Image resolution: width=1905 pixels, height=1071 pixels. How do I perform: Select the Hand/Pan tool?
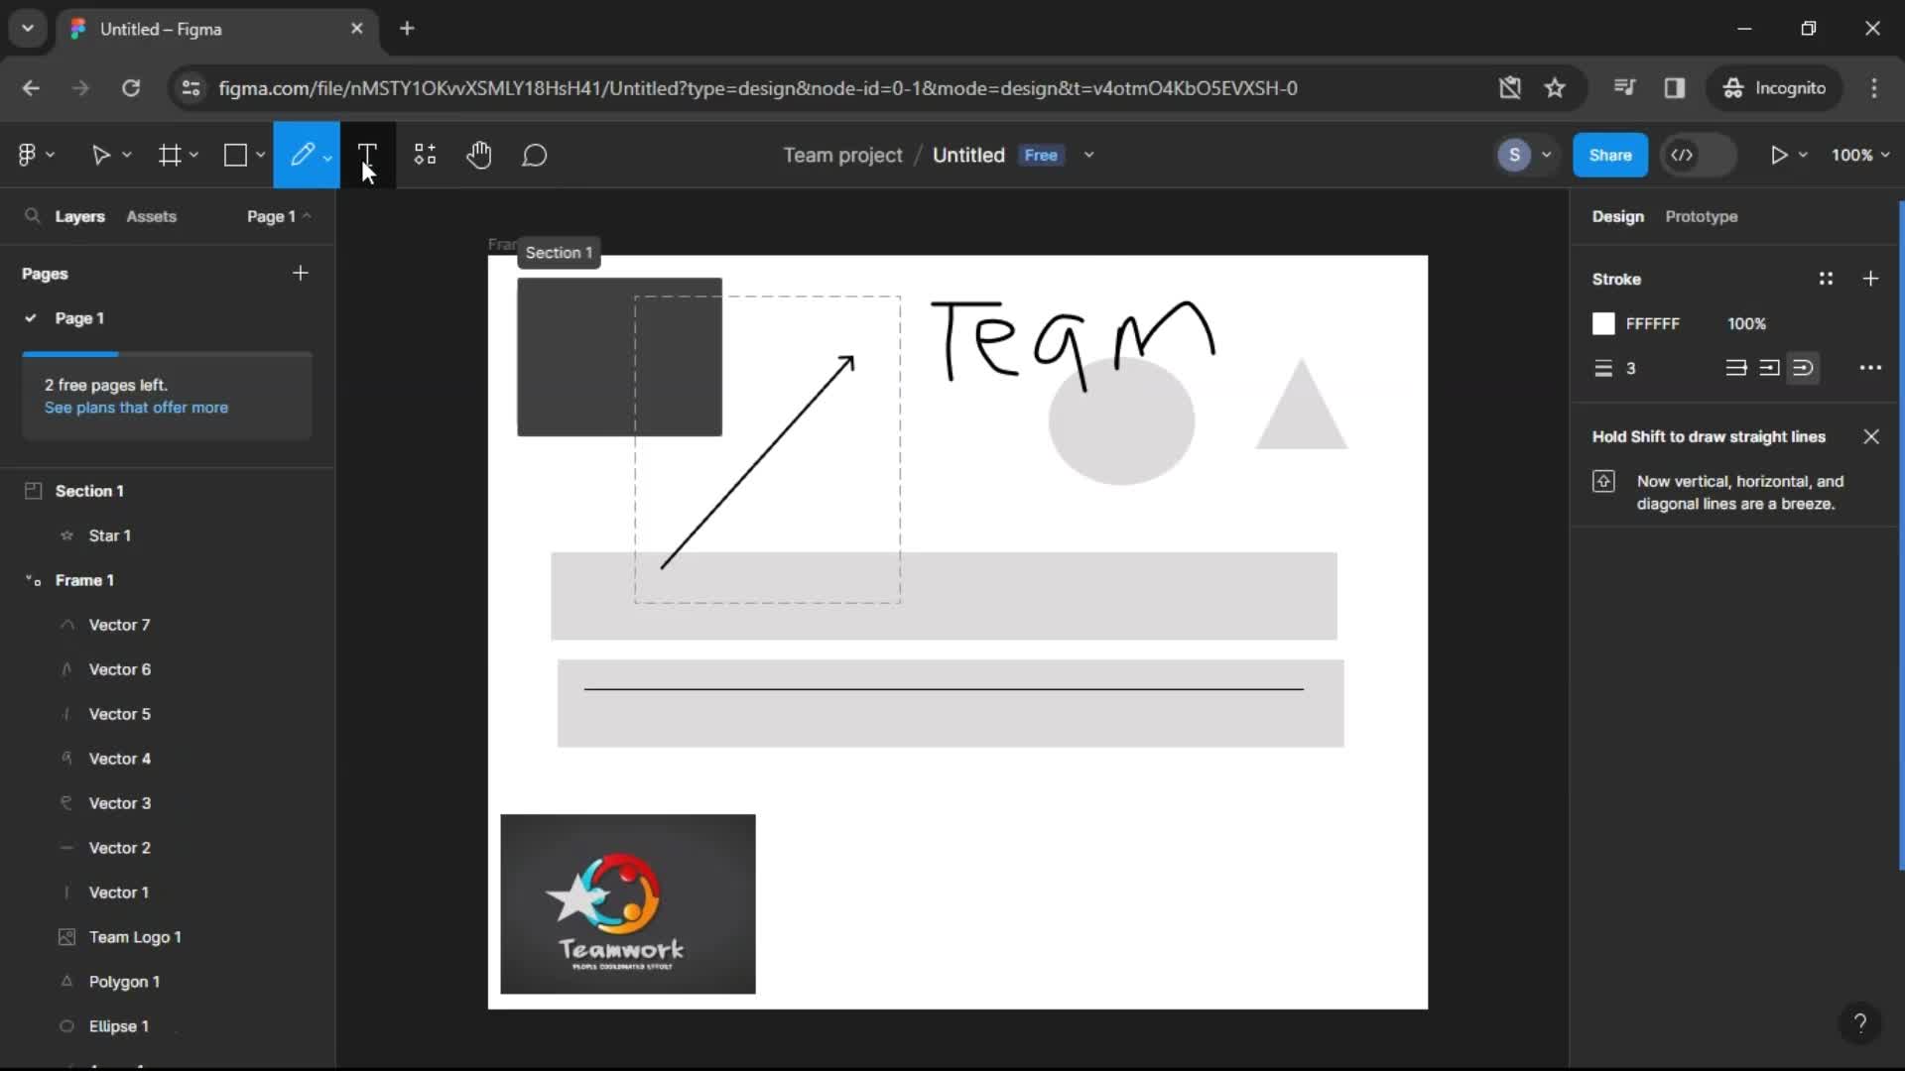point(479,155)
